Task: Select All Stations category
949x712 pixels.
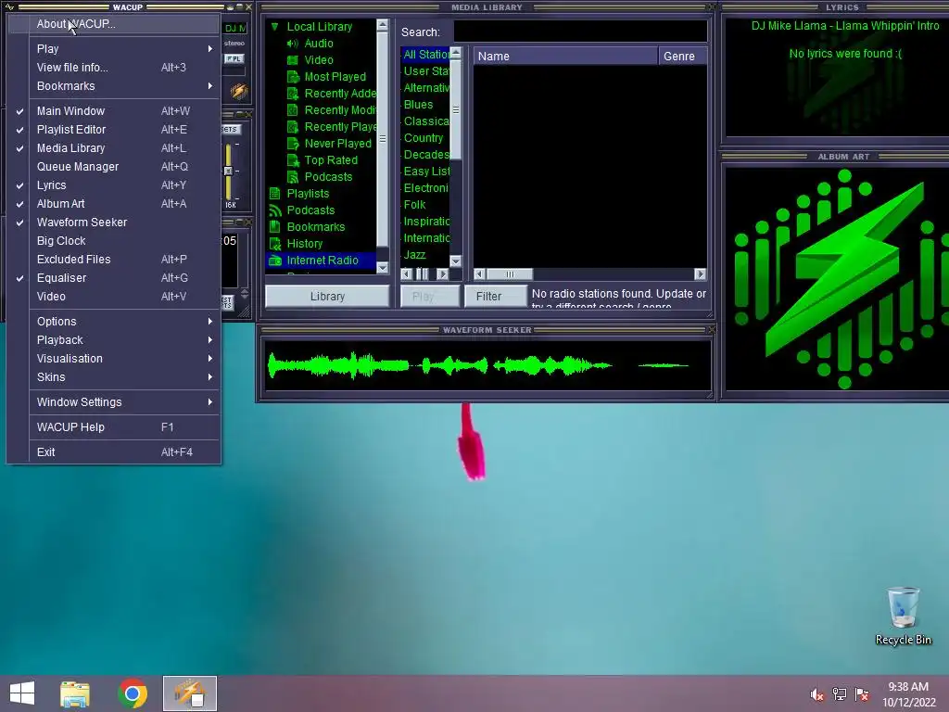Action: click(425, 55)
